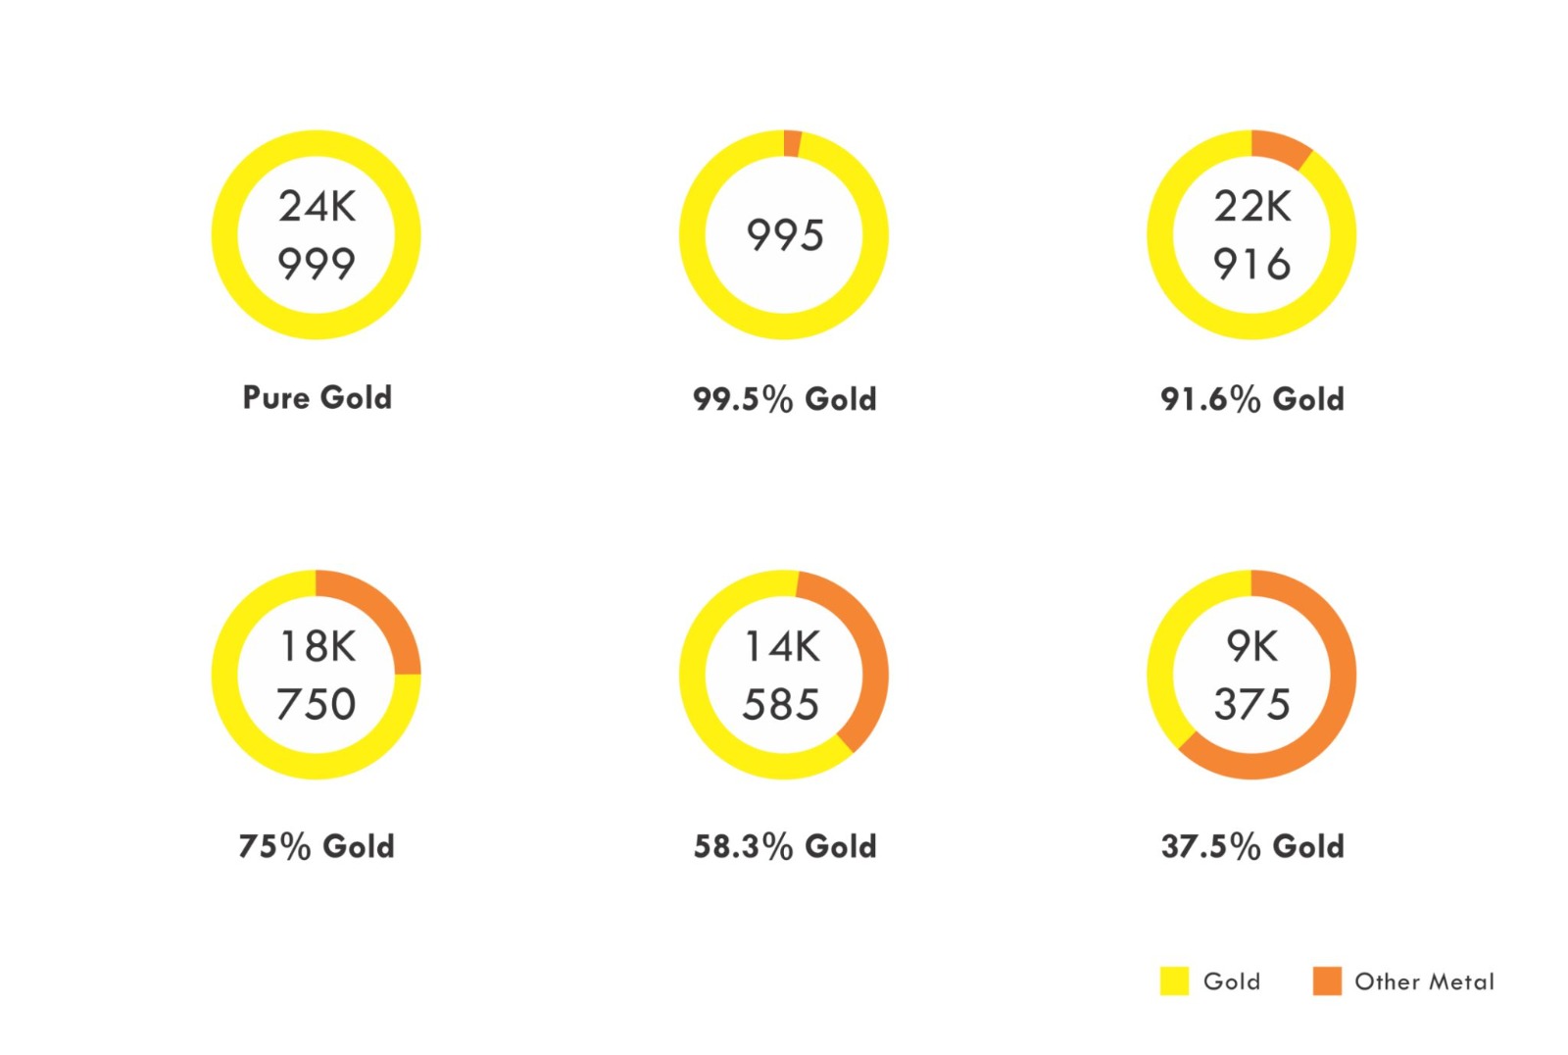Select the "91.6% Gold" caption

[x=1251, y=399]
